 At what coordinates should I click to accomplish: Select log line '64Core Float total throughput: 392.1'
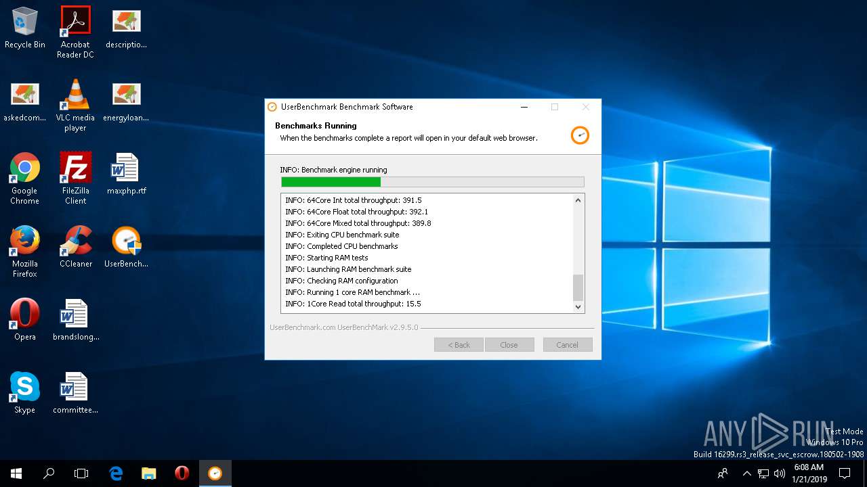click(x=357, y=212)
